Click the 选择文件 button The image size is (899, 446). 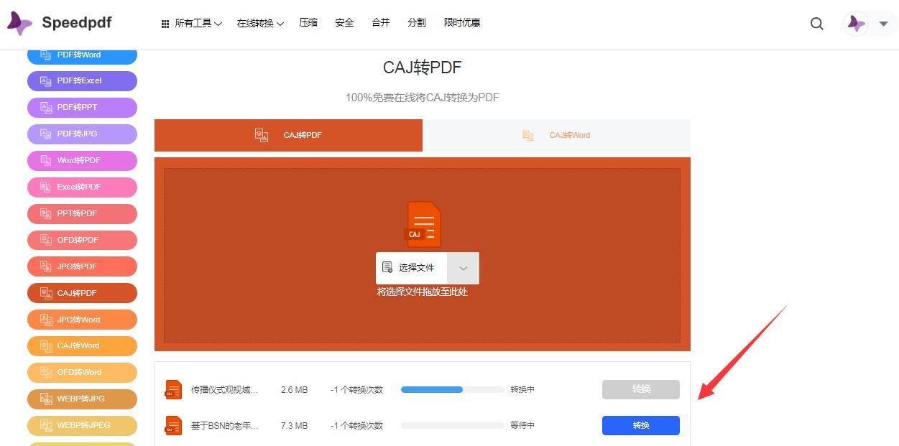click(x=411, y=268)
